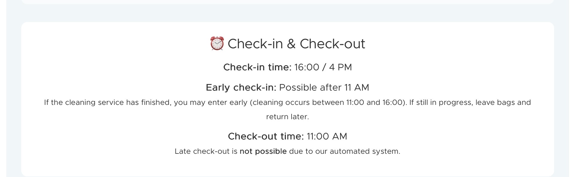This screenshot has width=576, height=177.
Task: Click the "return later." text line
Action: [x=287, y=117]
